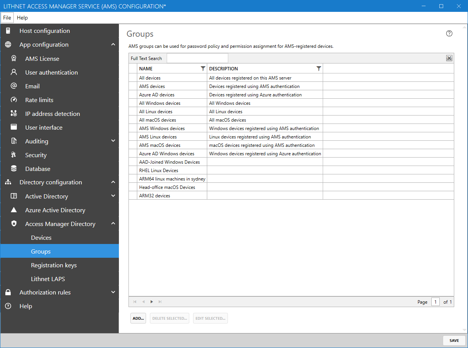Select the ARM32 devices row

[291, 195]
